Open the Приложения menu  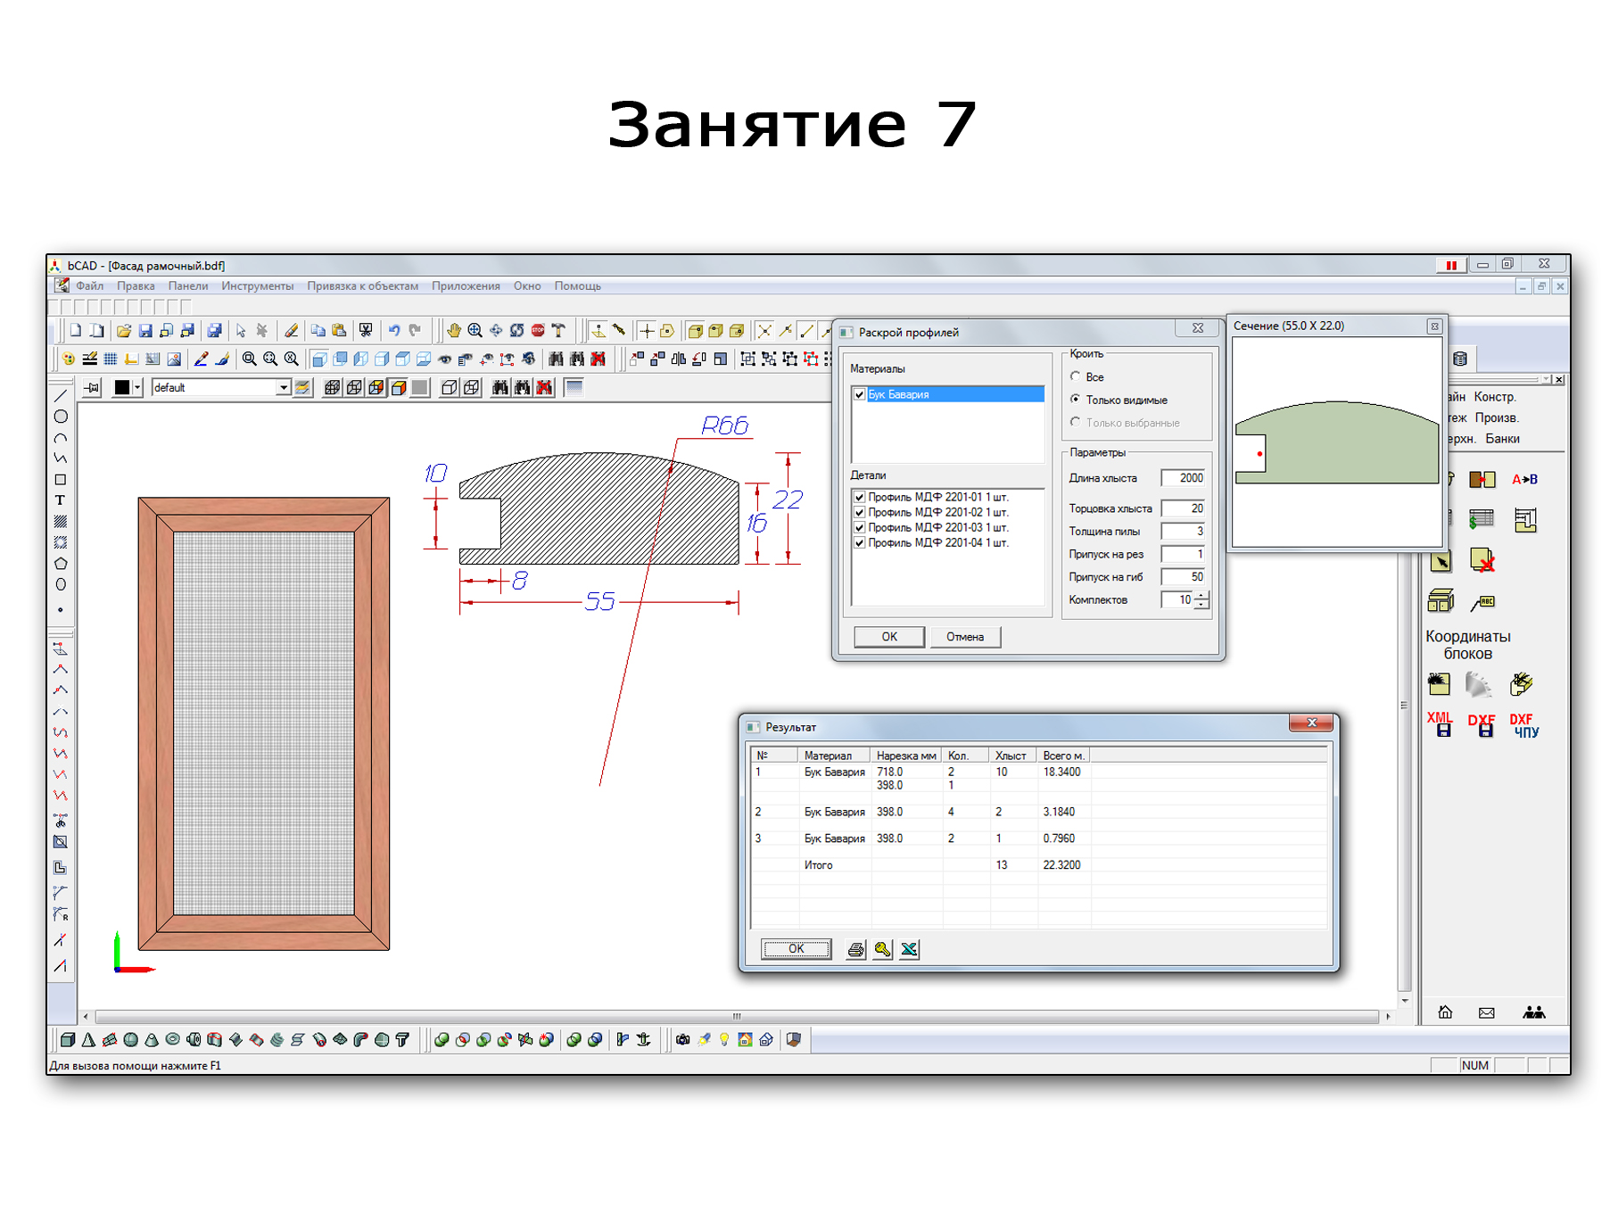(x=466, y=286)
